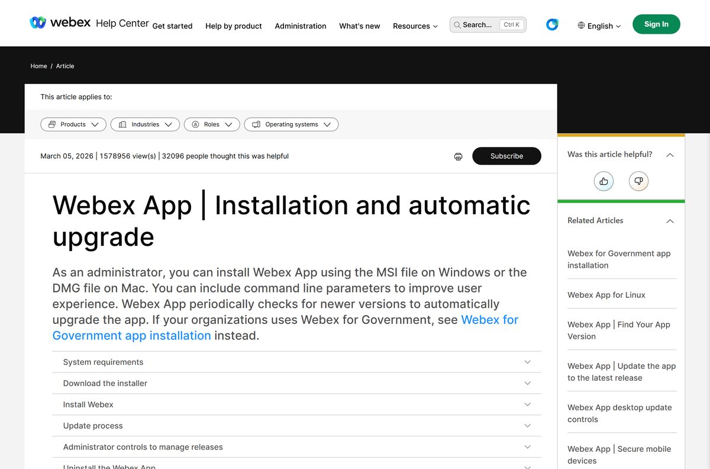Open the Roles filter dropdown
This screenshot has width=710, height=469.
point(212,124)
